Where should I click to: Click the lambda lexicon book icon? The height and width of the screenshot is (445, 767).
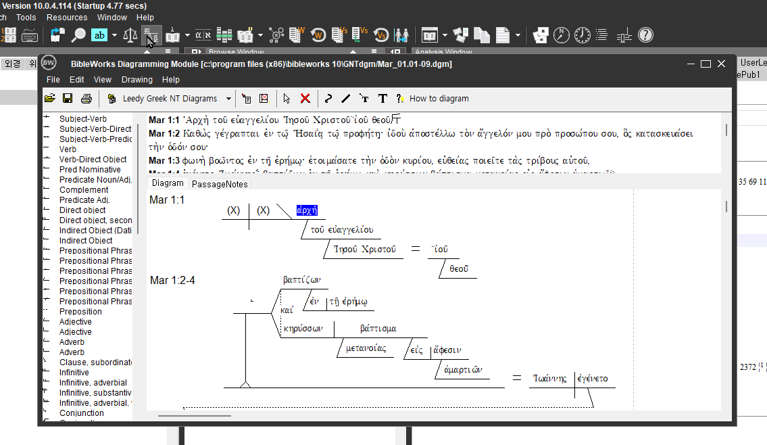tap(172, 34)
